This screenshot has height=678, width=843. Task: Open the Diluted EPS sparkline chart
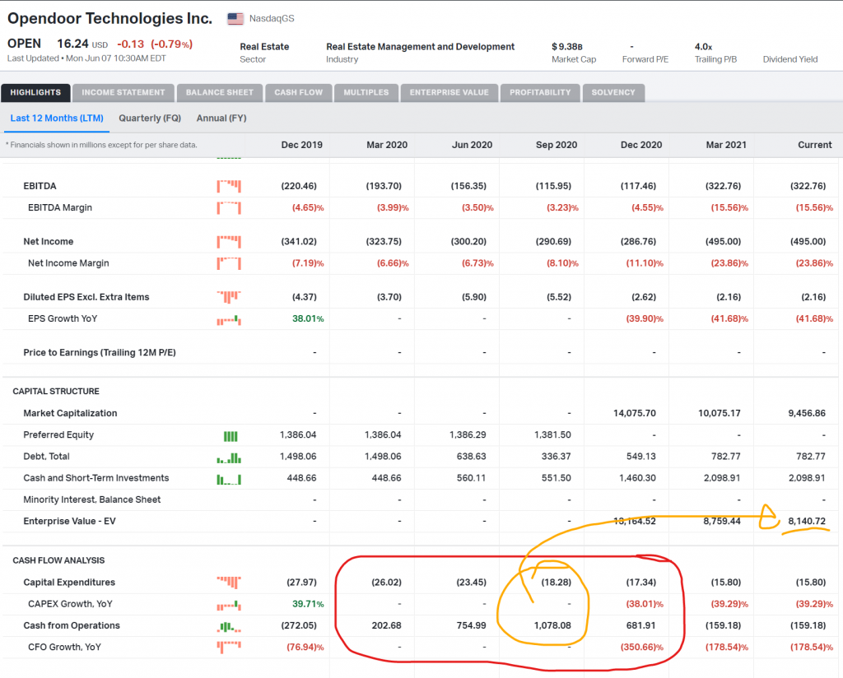(x=229, y=297)
